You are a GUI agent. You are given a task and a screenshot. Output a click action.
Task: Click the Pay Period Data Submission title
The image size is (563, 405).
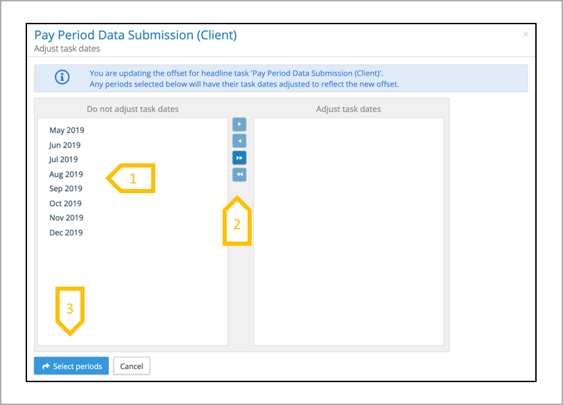(x=135, y=35)
